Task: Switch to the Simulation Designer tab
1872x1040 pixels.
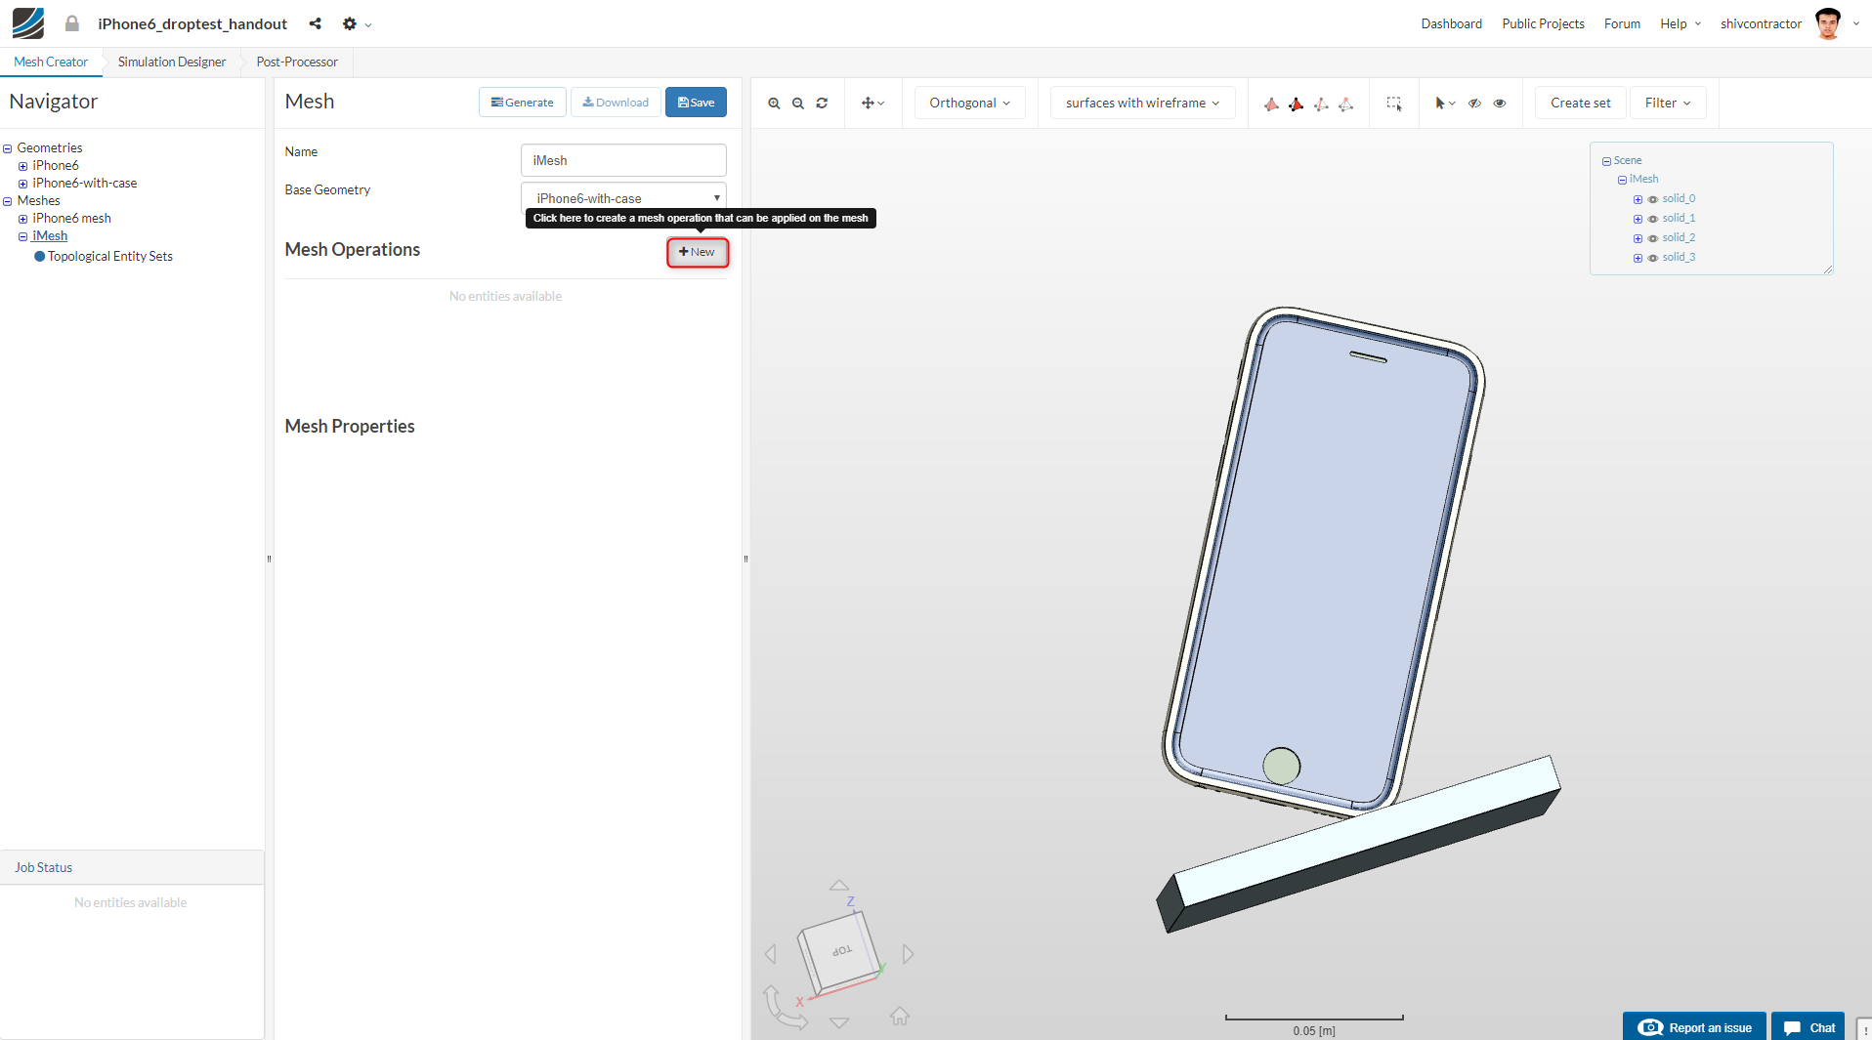Action: click(172, 62)
